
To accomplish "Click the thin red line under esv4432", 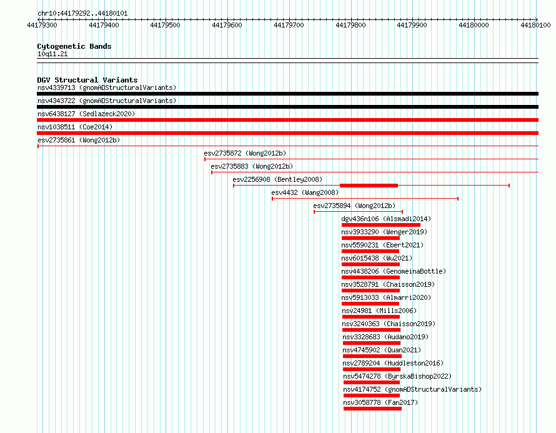I will 365,199.
